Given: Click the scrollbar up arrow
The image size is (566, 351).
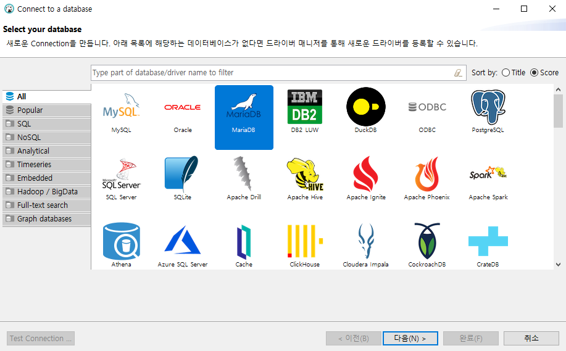Looking at the screenshot, I should tap(558, 89).
